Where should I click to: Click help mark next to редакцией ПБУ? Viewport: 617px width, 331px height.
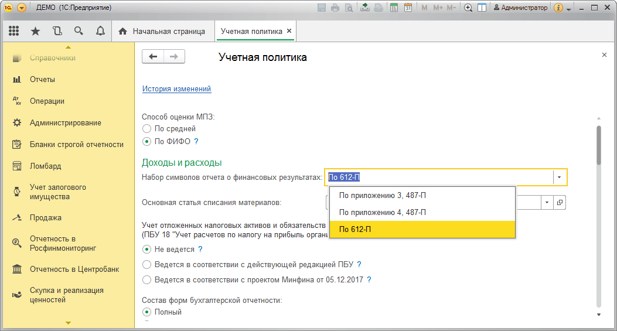(x=359, y=264)
